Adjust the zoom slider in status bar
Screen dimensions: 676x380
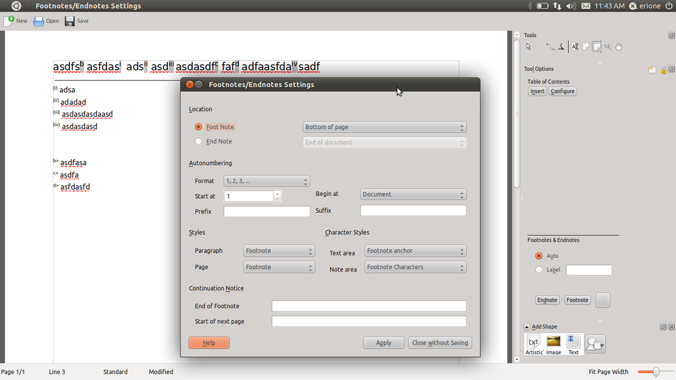pos(655,372)
